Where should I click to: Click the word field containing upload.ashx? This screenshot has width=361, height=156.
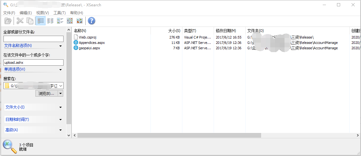click(x=34, y=62)
